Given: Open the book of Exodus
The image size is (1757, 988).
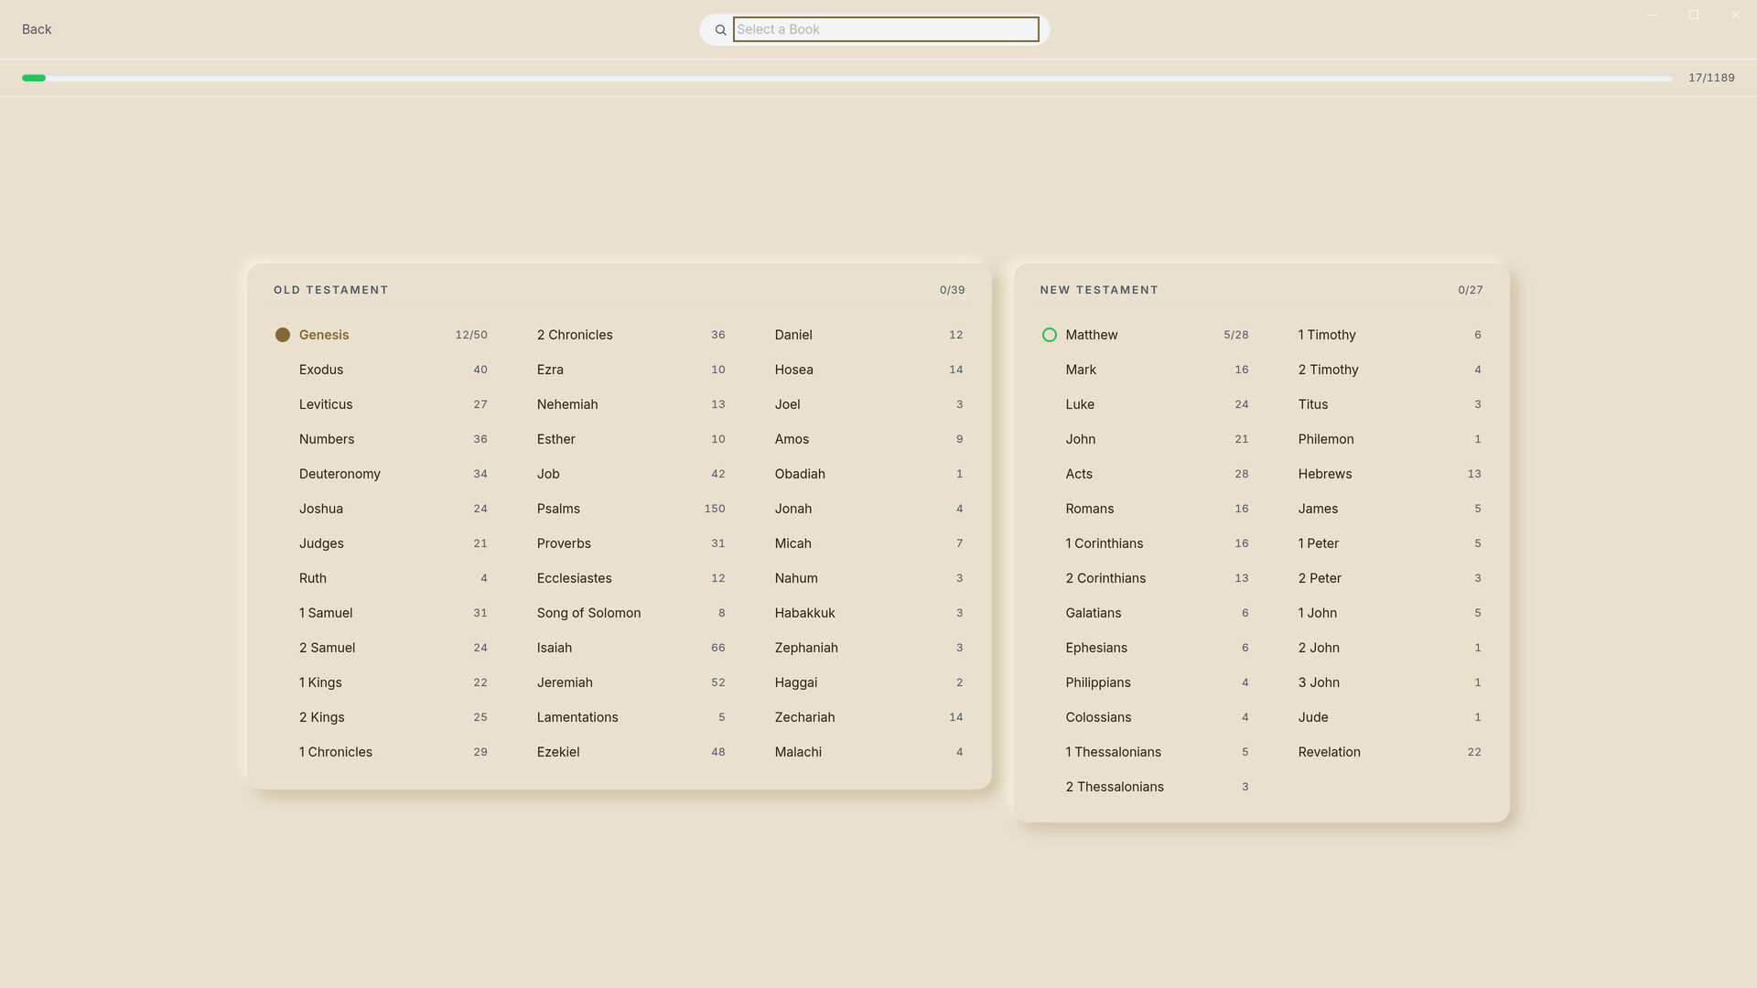Looking at the screenshot, I should 382,370.
